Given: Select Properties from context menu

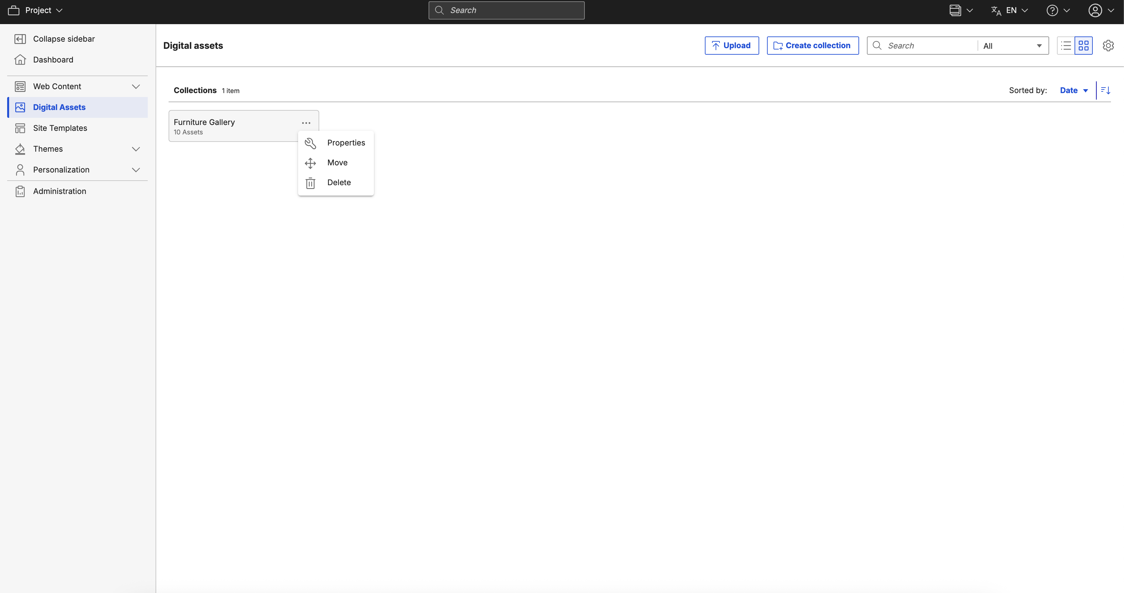Looking at the screenshot, I should (x=346, y=143).
